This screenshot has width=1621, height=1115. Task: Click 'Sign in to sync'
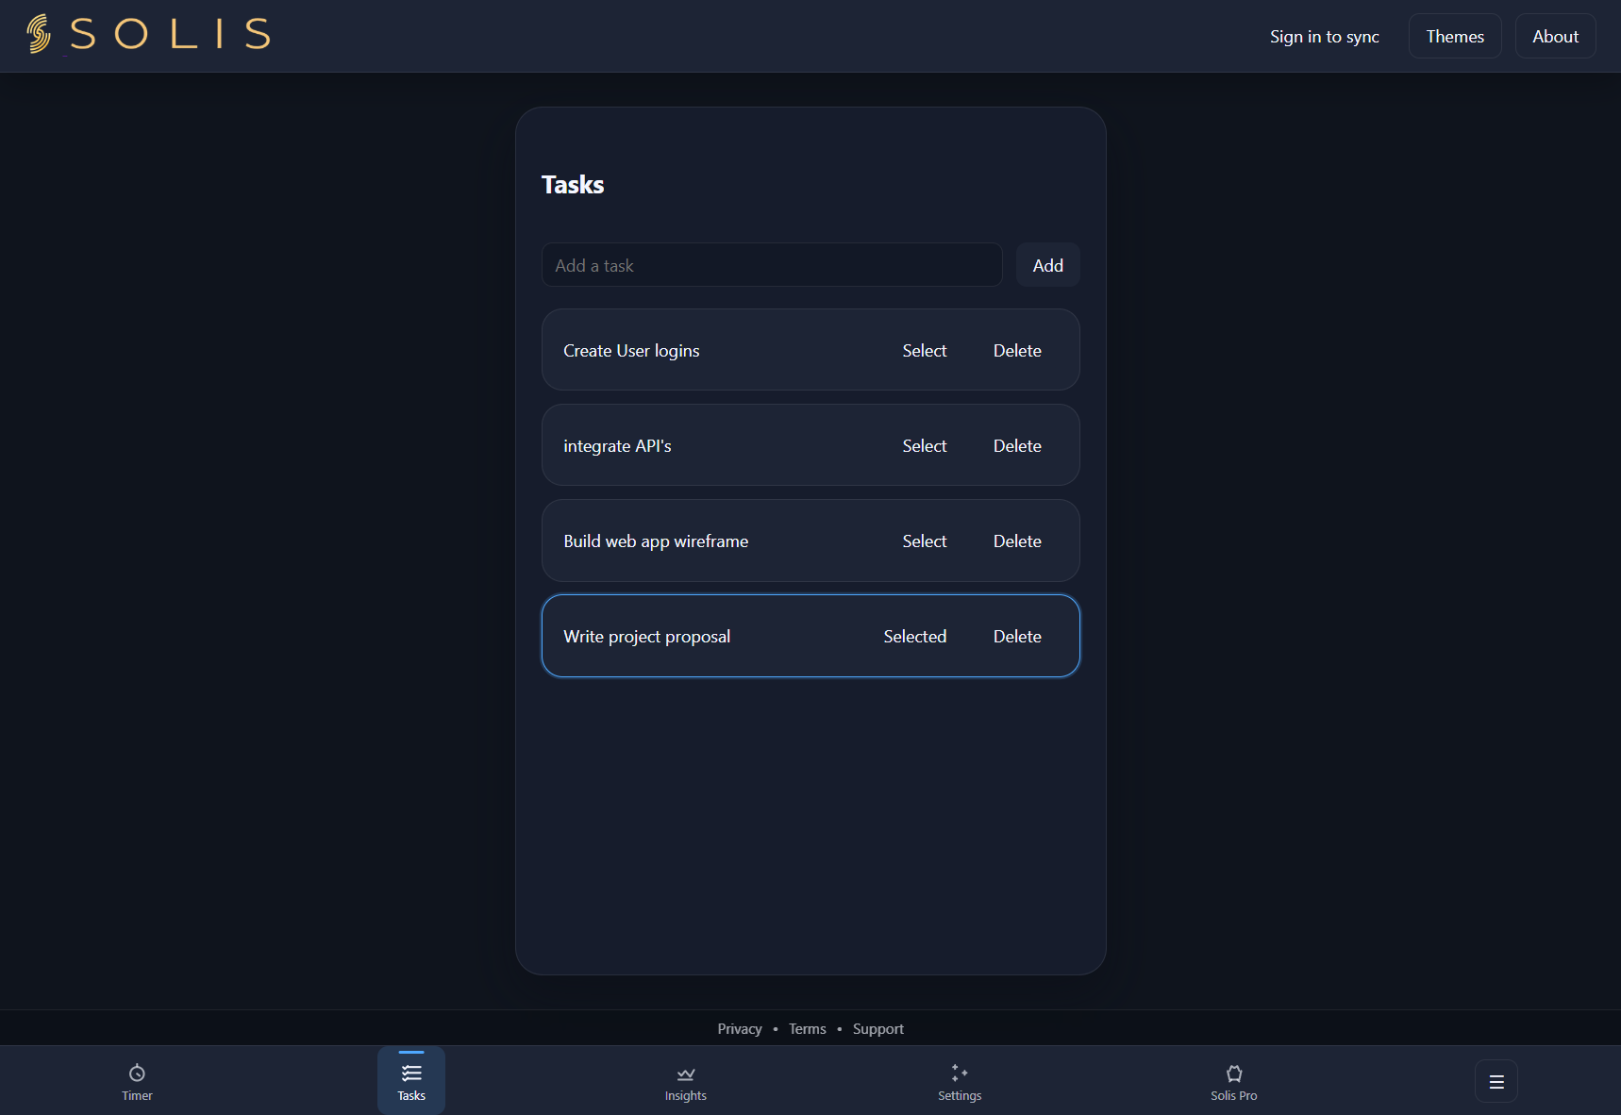click(x=1324, y=36)
